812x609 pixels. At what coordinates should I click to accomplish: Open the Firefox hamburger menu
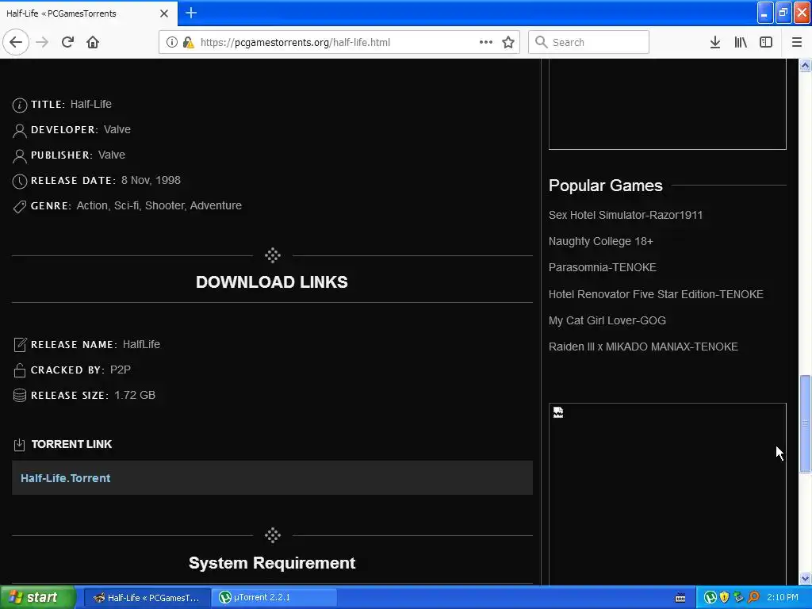[797, 42]
